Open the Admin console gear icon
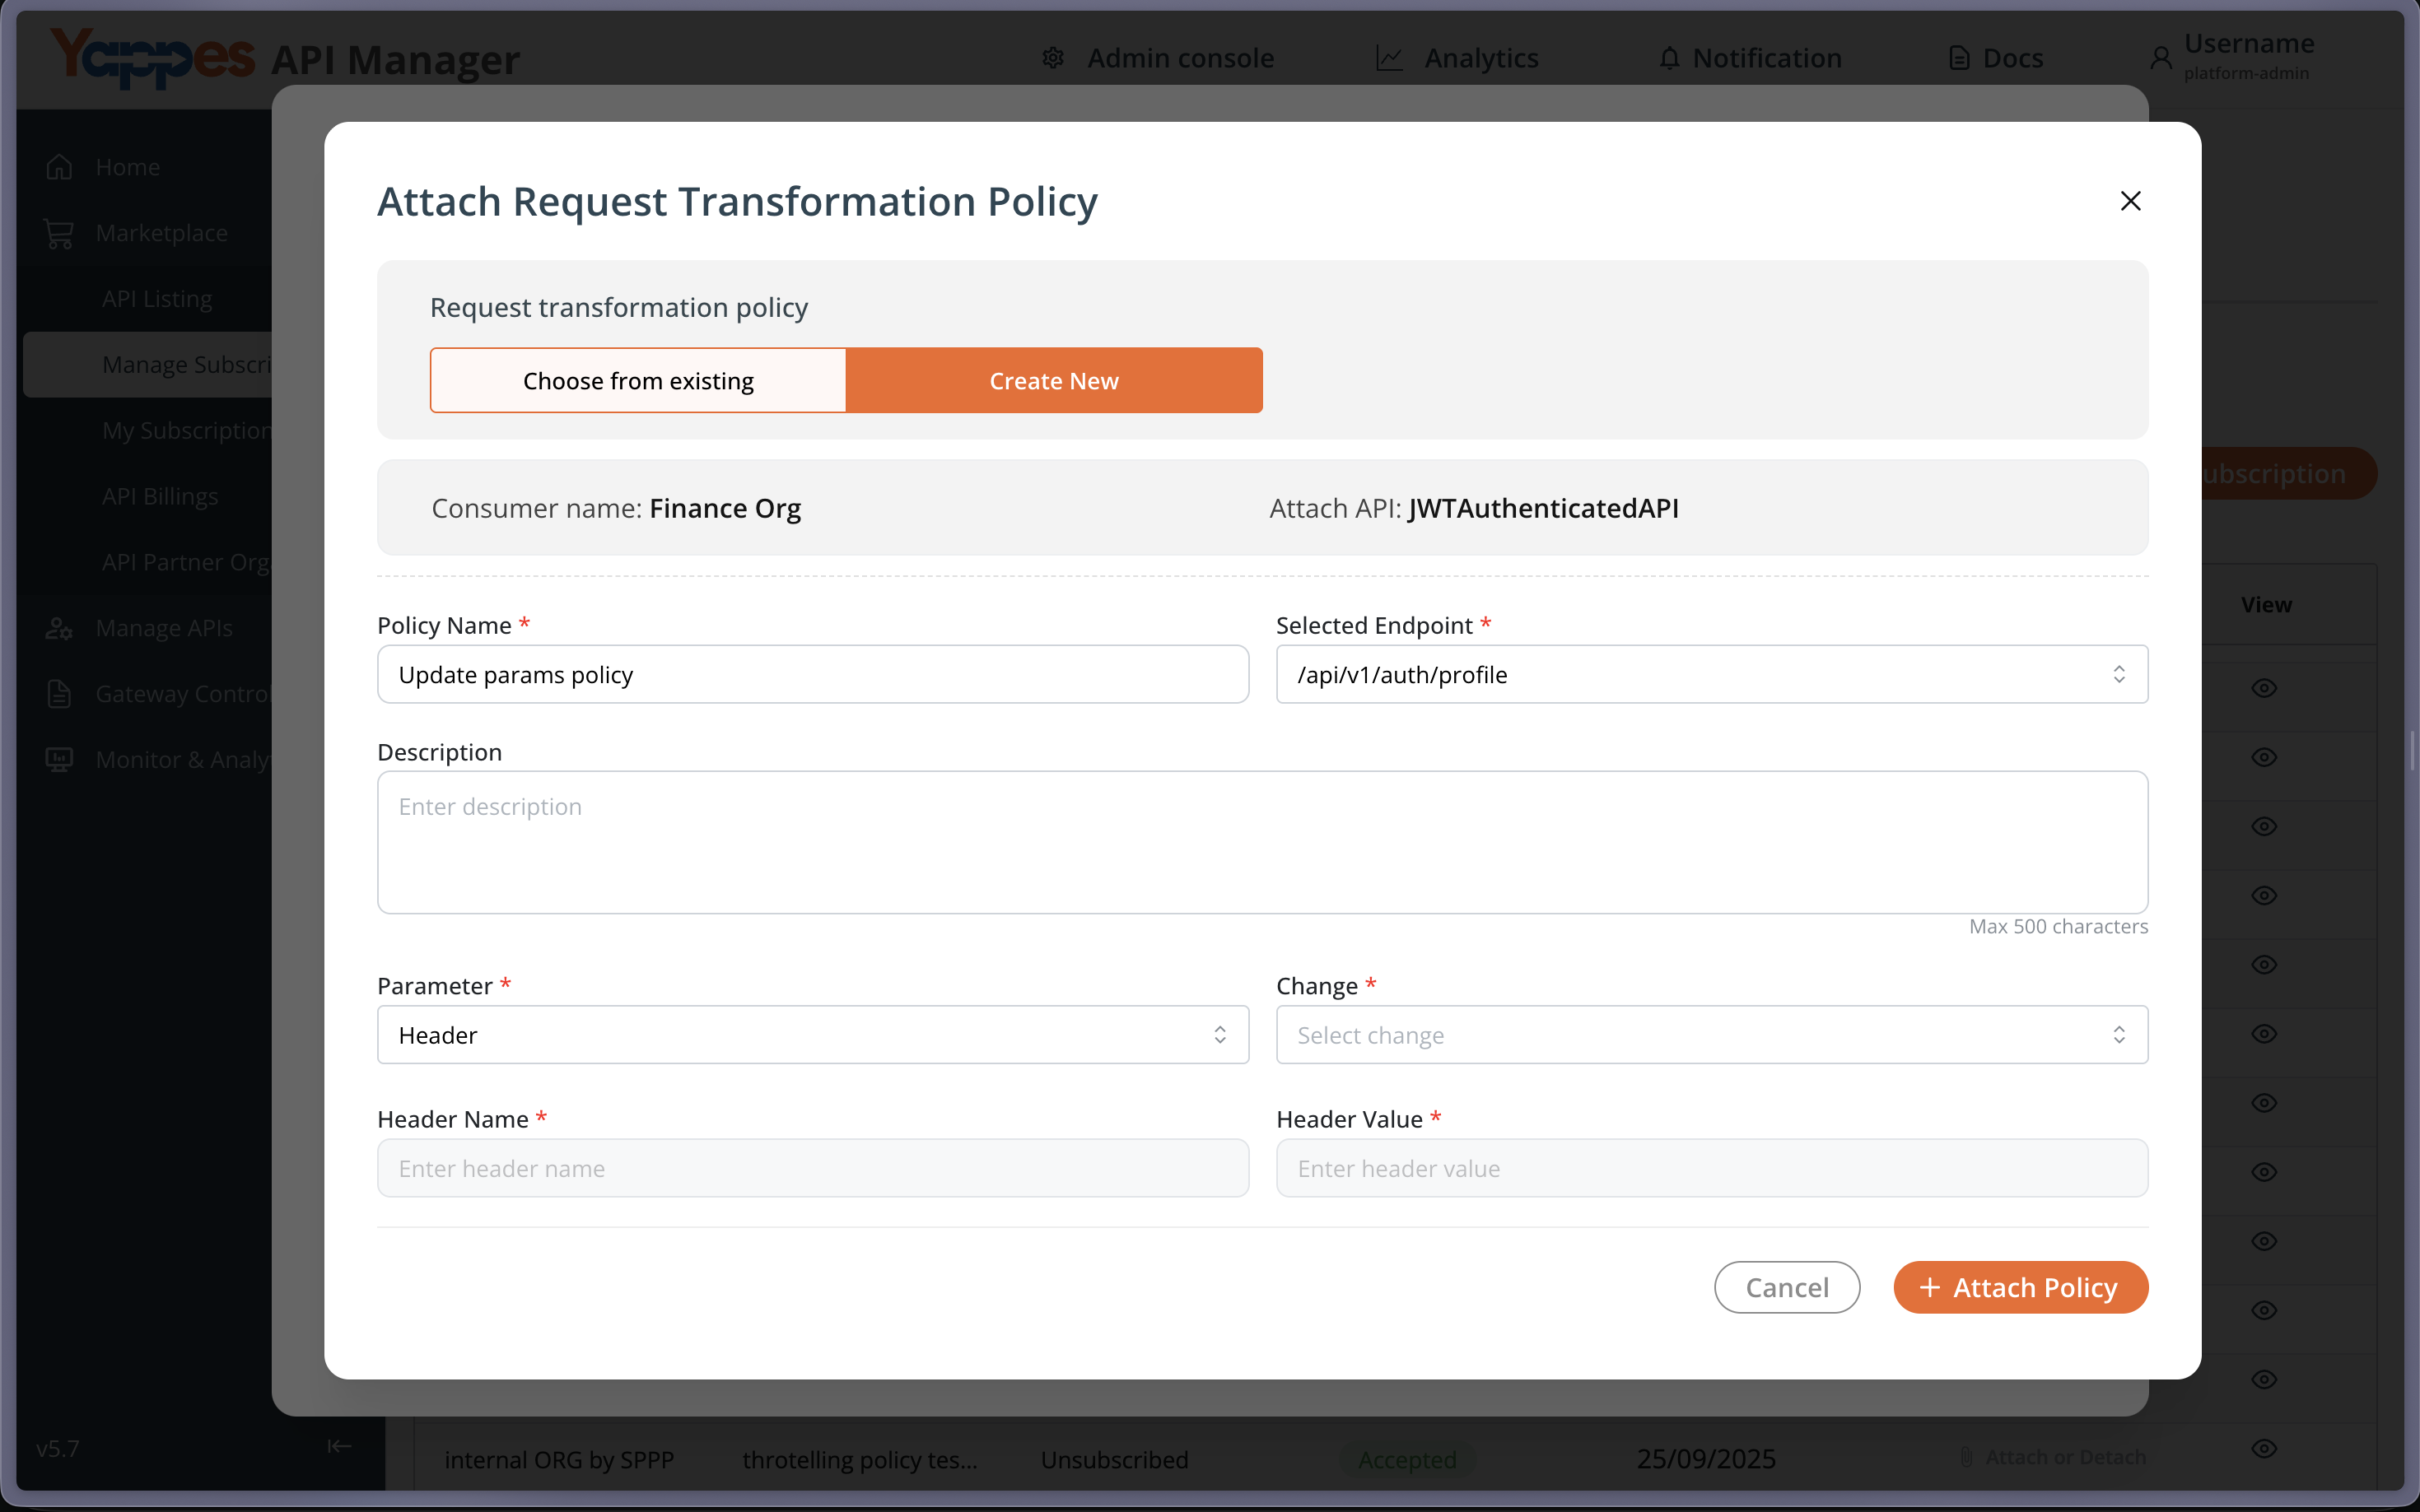The width and height of the screenshot is (2420, 1512). [1052, 58]
